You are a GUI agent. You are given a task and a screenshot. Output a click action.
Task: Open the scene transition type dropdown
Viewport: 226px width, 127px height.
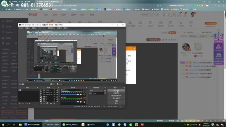96,91
